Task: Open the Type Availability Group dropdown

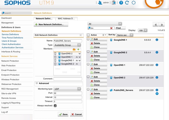Action: pos(67,45)
